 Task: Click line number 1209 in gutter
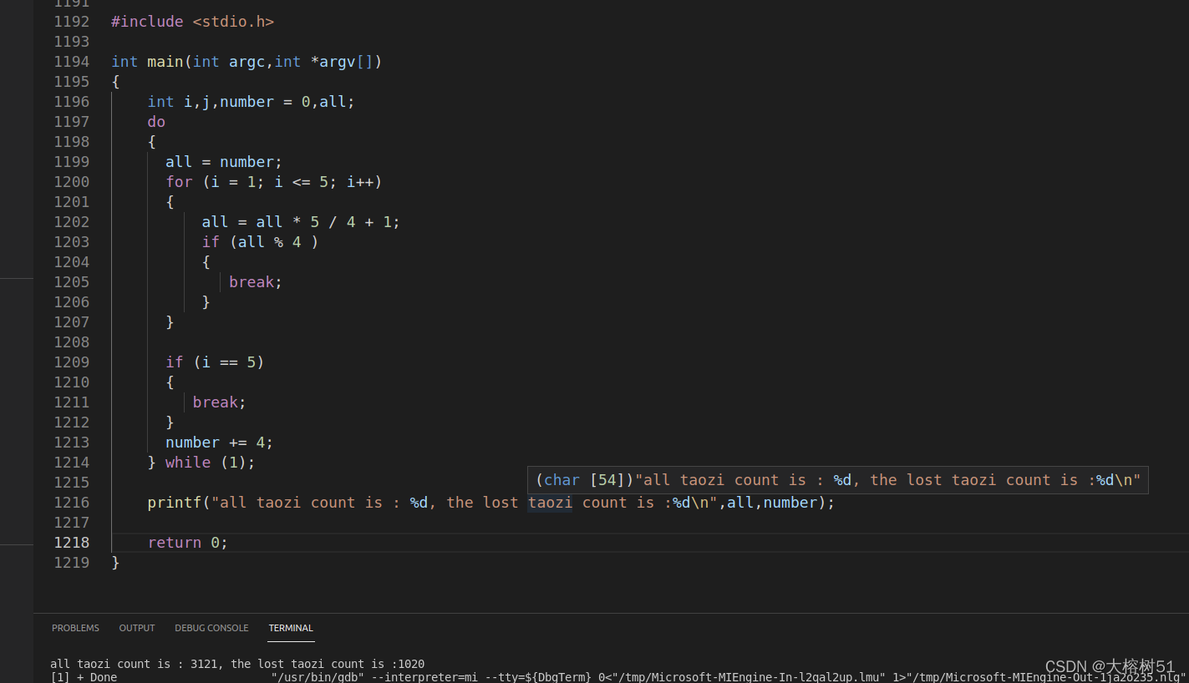72,362
